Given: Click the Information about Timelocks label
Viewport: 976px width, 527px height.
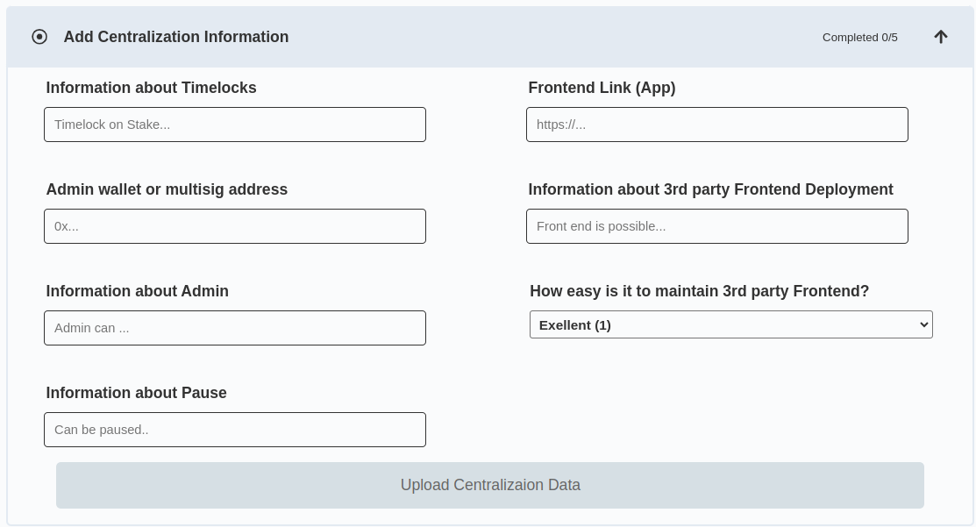Looking at the screenshot, I should click(x=151, y=88).
